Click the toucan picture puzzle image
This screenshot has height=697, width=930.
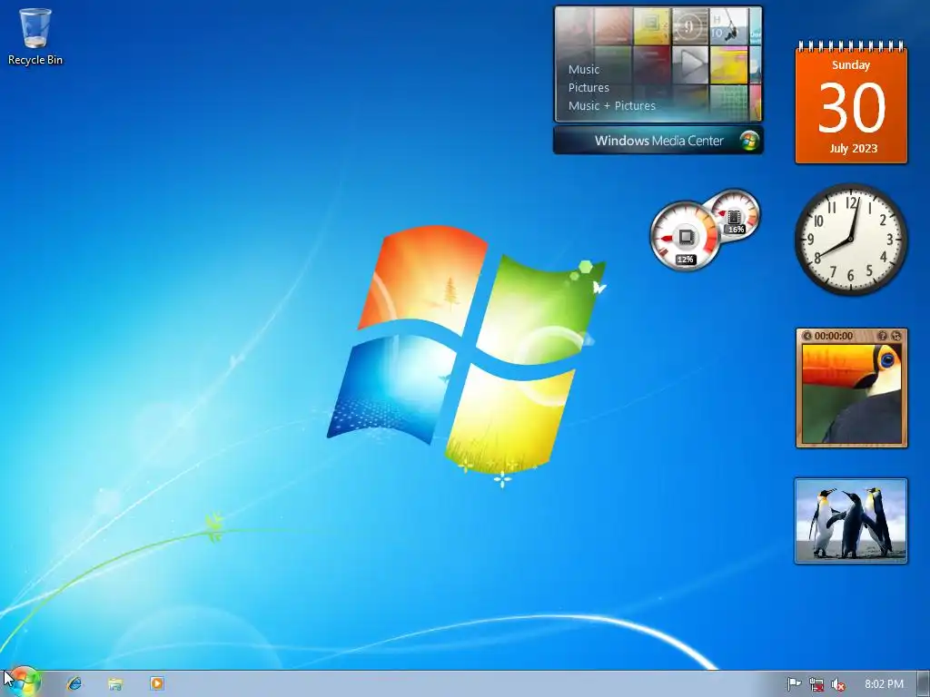(x=851, y=394)
